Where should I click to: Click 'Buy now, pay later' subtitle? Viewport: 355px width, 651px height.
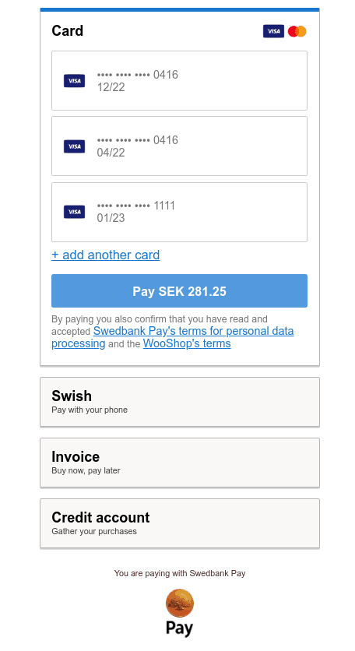(x=86, y=470)
